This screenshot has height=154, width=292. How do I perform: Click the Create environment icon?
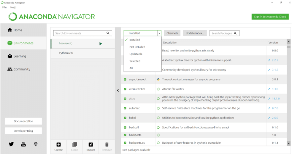point(59,145)
